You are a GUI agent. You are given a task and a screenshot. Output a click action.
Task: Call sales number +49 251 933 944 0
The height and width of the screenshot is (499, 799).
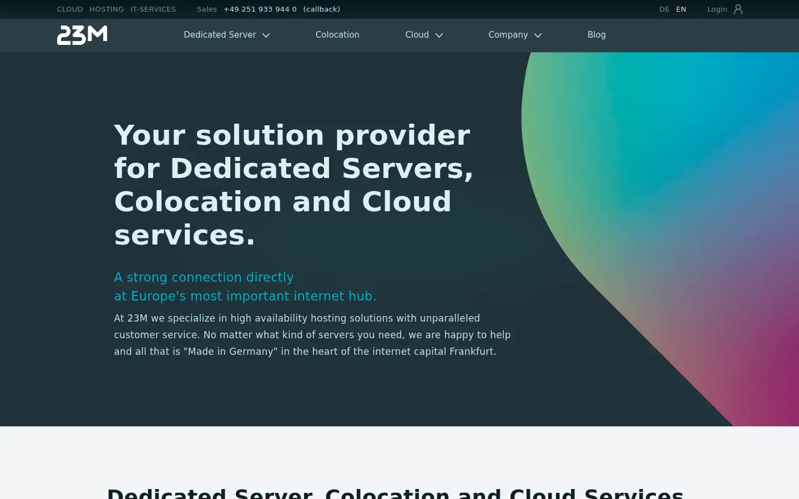(x=260, y=9)
